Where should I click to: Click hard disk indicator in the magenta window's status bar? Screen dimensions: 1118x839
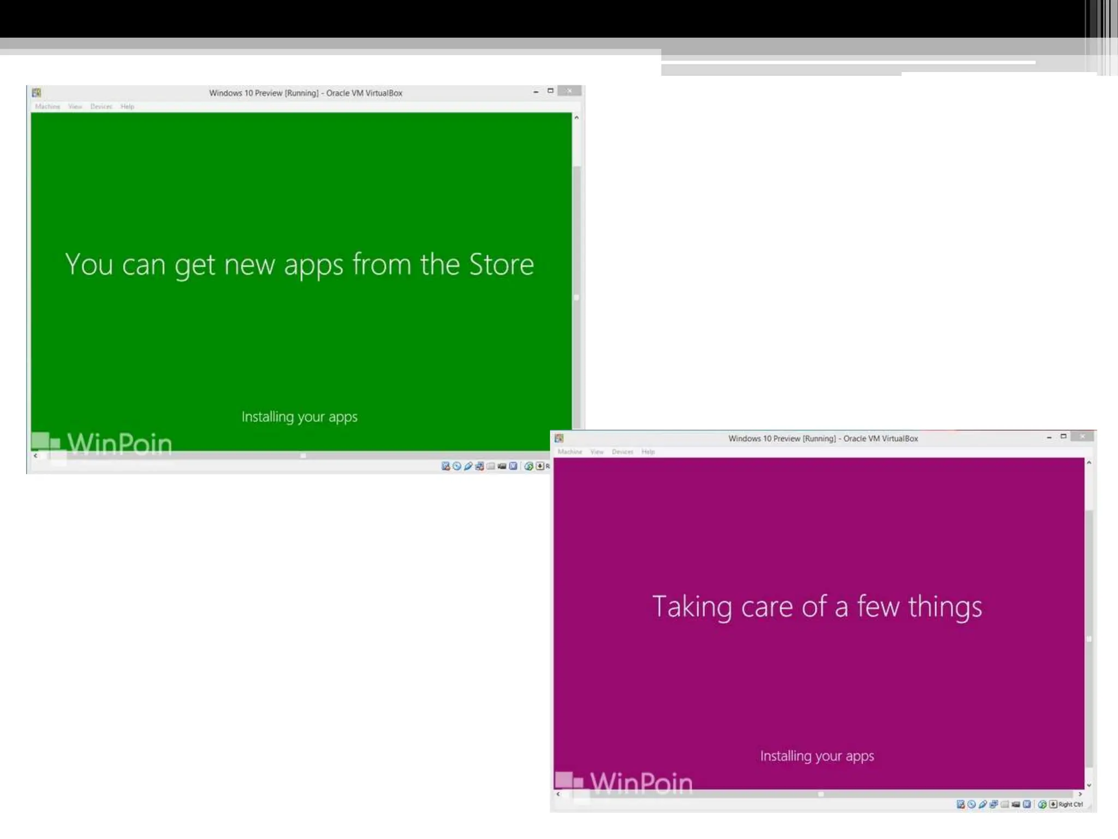(x=961, y=804)
